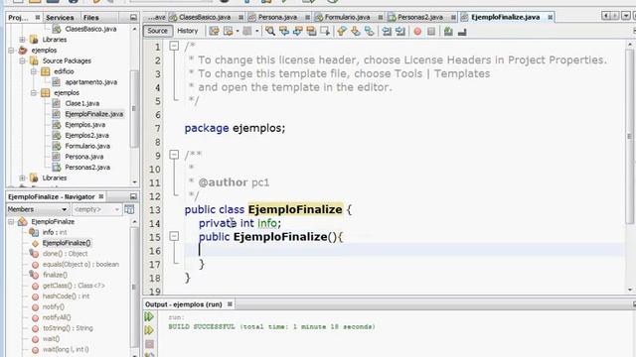This screenshot has width=636, height=357.
Task: Collapse constructor fold at line 15
Action: point(174,236)
